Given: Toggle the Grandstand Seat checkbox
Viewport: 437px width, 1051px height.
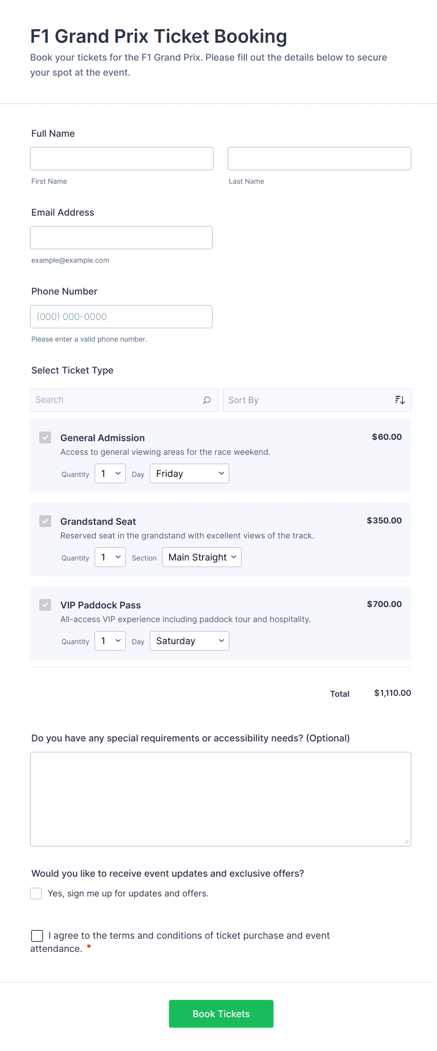Looking at the screenshot, I should tap(45, 522).
